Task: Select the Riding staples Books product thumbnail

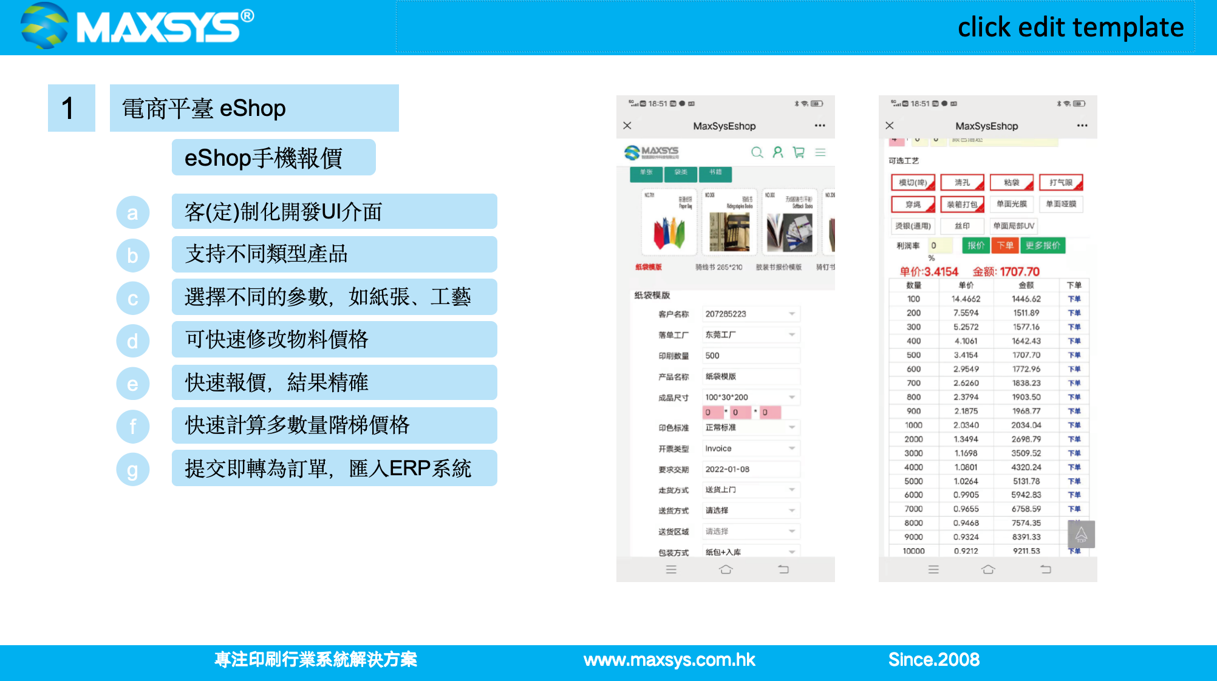Action: point(729,222)
